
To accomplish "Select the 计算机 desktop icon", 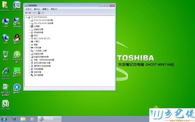I will click(x=5, y=23).
